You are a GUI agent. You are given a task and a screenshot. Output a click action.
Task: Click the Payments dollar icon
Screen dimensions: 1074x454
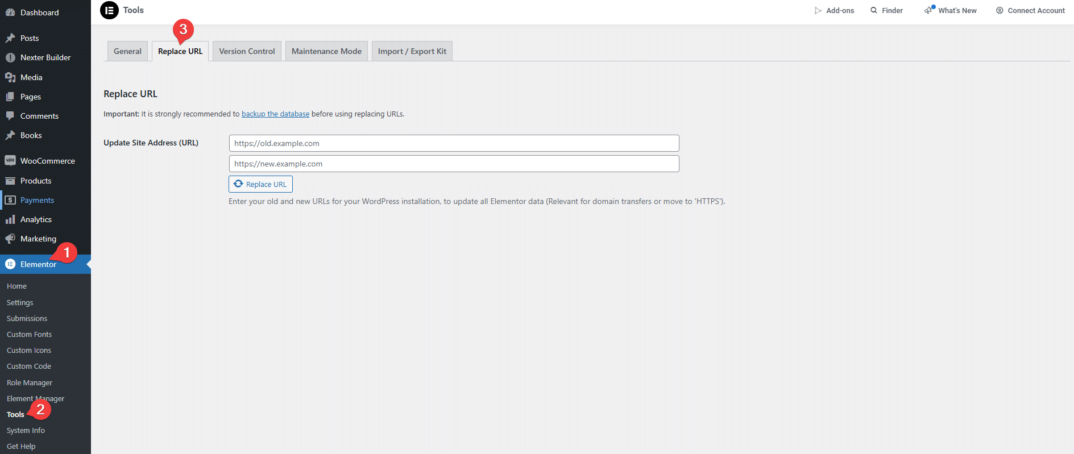coord(10,200)
